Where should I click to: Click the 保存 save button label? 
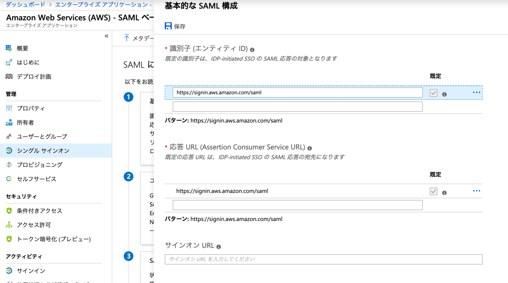pyautogui.click(x=180, y=26)
